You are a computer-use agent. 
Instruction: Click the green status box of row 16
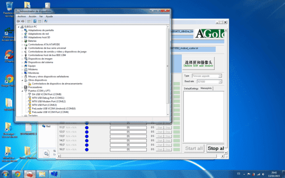177,150
